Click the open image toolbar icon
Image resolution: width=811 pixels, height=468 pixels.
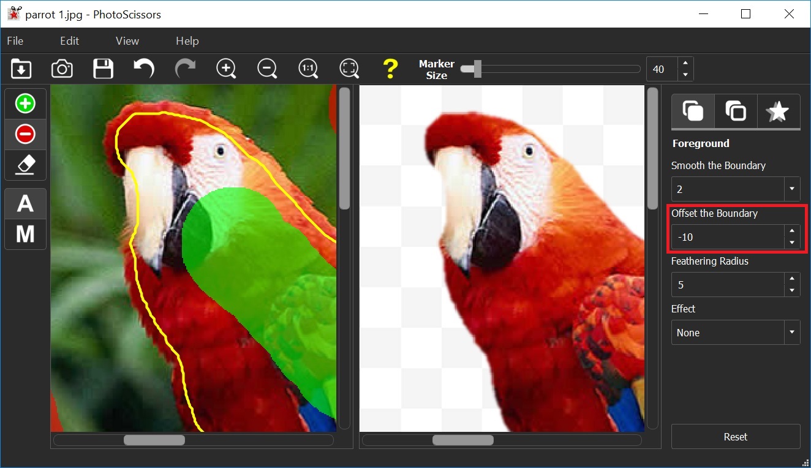(21, 69)
